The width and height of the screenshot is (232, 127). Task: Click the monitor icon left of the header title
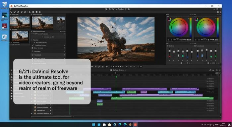[x=106, y=9]
